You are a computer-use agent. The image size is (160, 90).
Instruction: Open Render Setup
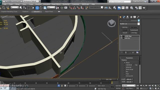pyautogui.click(x=136, y=8)
